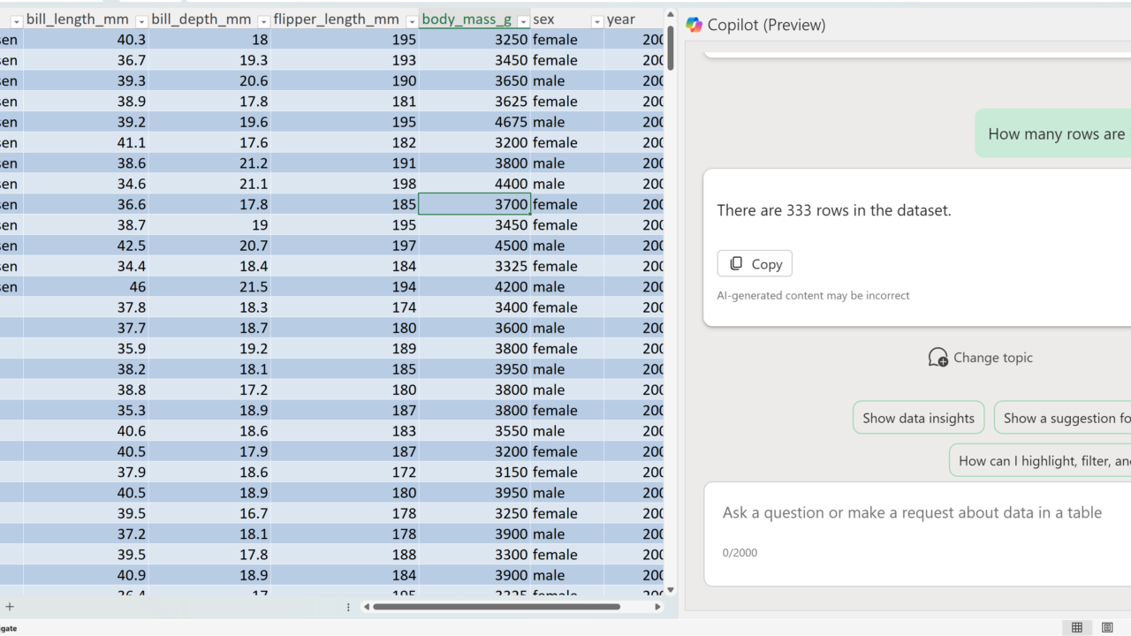
Task: Click the 0/2000 character counter
Action: pyautogui.click(x=740, y=553)
